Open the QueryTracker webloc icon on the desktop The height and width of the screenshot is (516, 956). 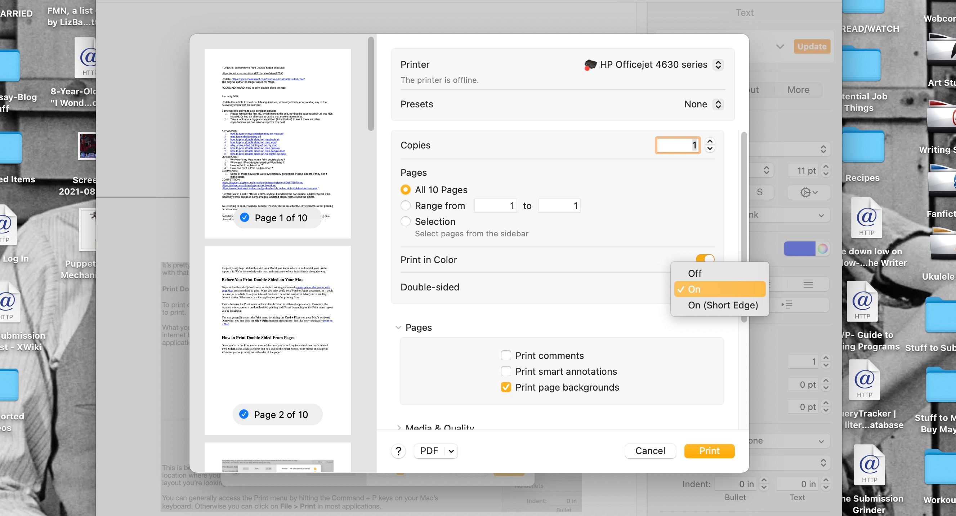tap(865, 381)
